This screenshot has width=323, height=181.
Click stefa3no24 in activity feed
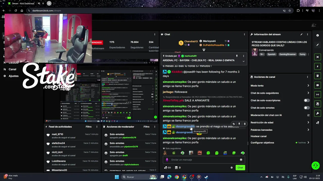pyautogui.click(x=58, y=143)
